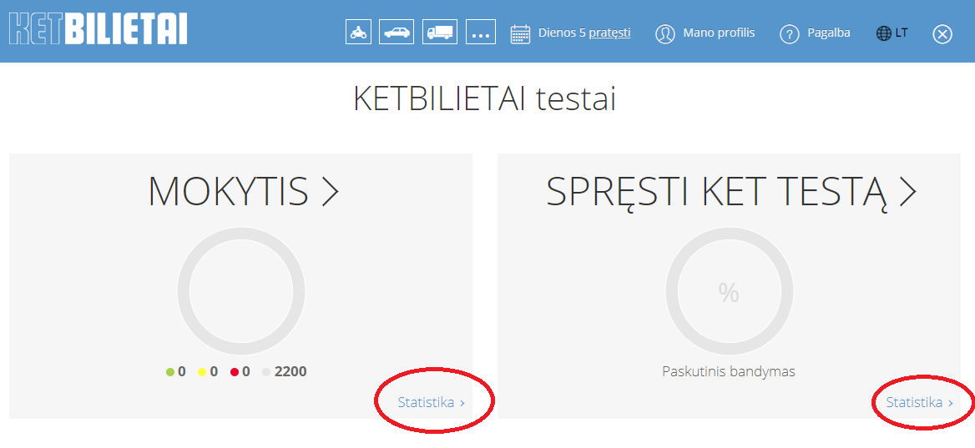Select the truck category icon
Image resolution: width=975 pixels, height=448 pixels.
(440, 33)
